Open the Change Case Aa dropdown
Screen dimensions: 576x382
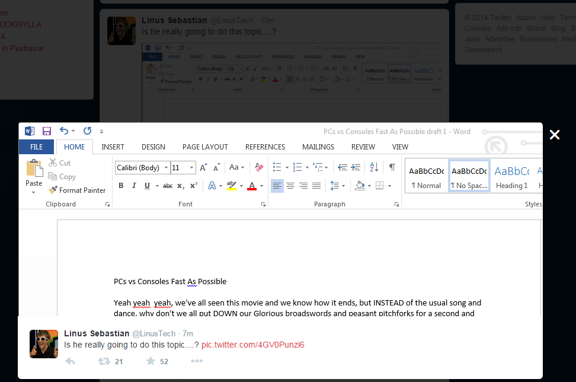pos(236,167)
